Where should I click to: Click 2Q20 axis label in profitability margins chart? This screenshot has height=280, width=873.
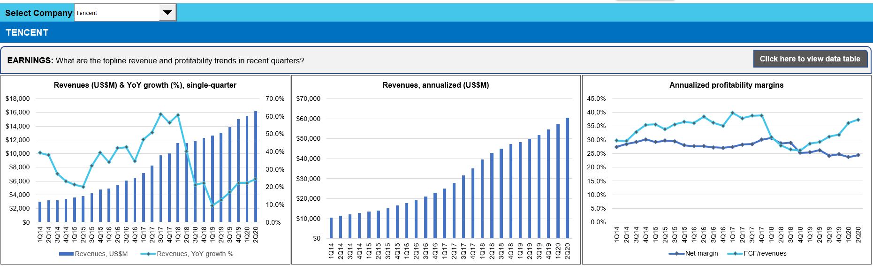pyautogui.click(x=858, y=234)
